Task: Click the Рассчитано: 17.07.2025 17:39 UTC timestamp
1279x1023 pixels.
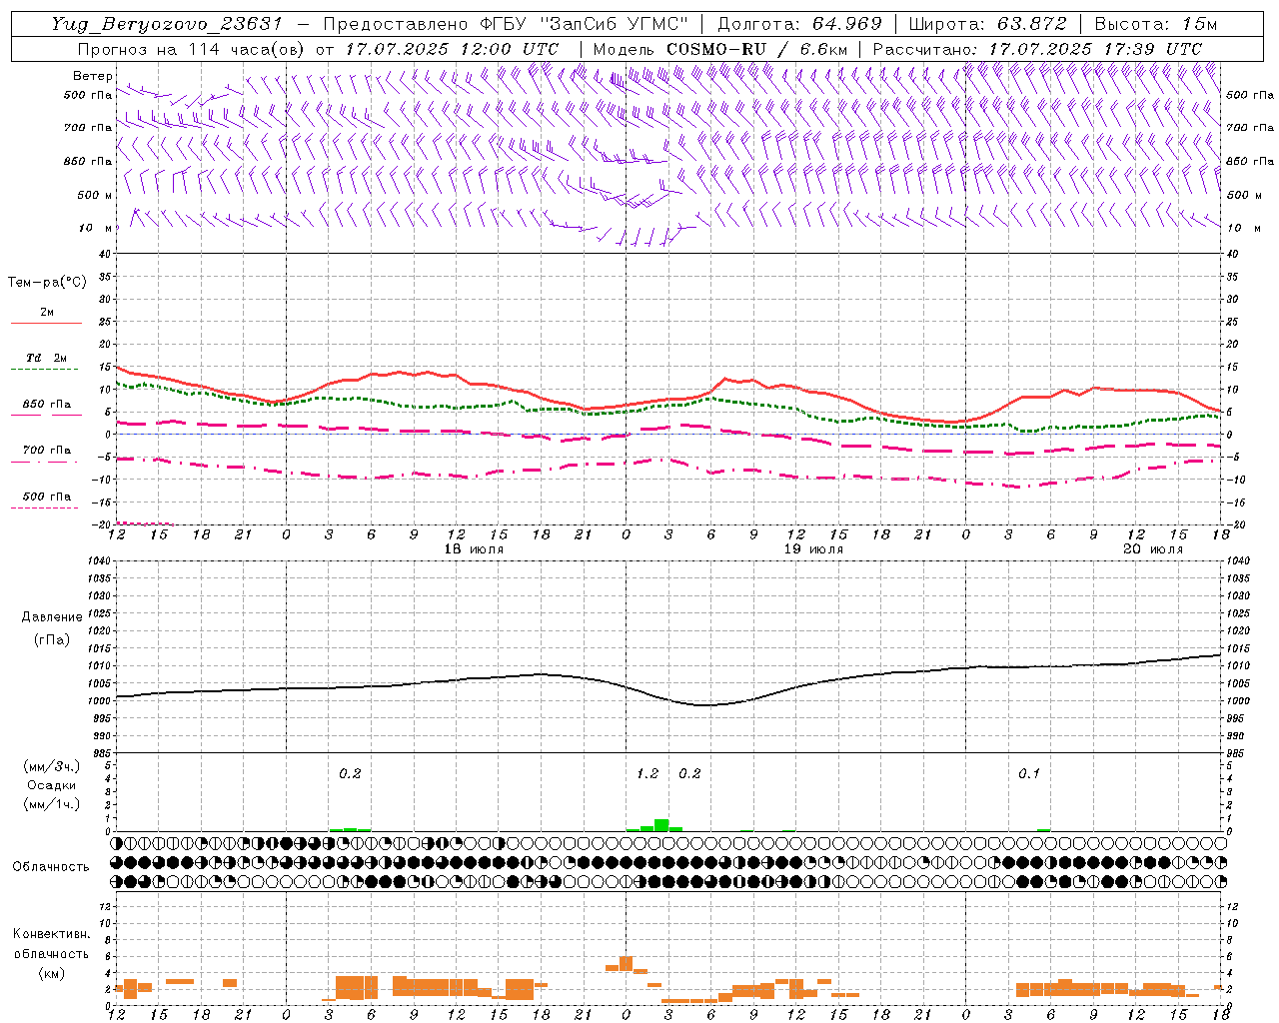Action: [x=1038, y=49]
